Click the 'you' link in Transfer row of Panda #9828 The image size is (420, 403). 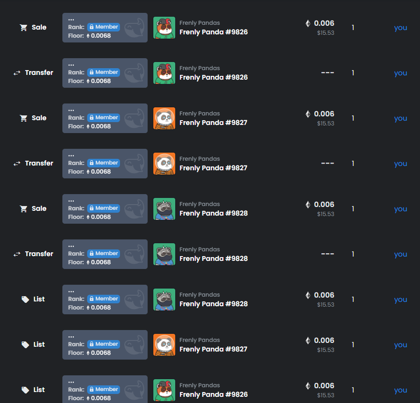tap(400, 255)
